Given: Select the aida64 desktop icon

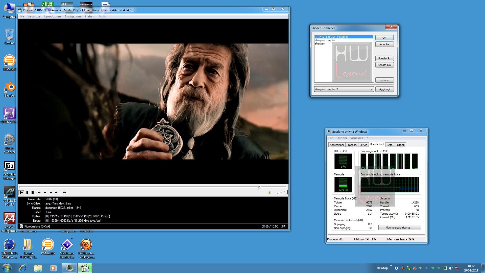Looking at the screenshot, I should tap(9, 222).
